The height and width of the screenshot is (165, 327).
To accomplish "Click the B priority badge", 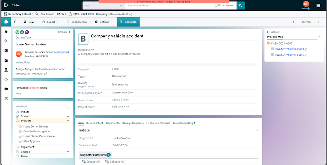I will [x=83, y=39].
